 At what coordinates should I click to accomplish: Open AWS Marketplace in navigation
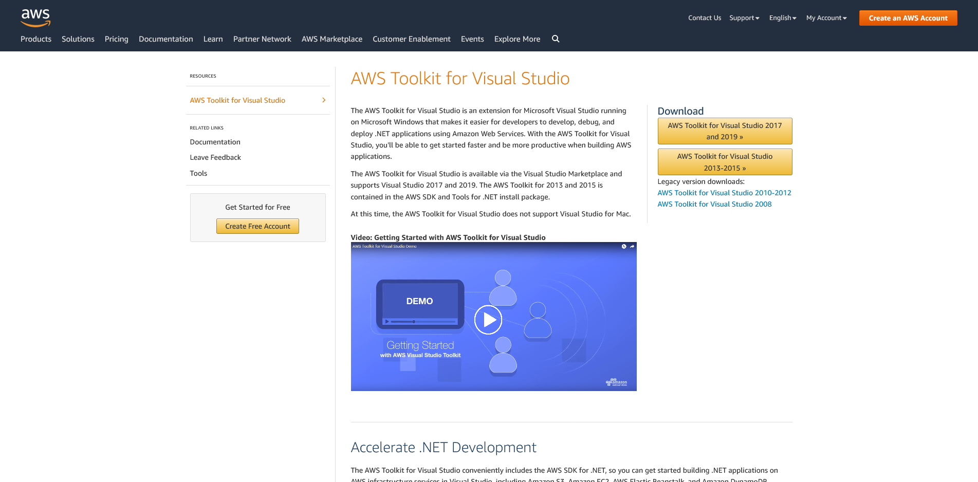pos(332,39)
